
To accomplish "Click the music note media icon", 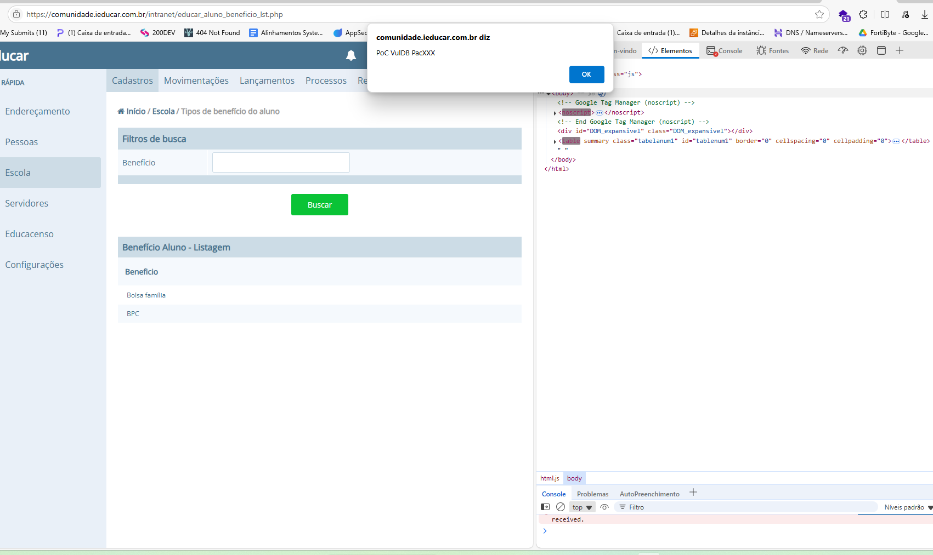I will [x=905, y=14].
